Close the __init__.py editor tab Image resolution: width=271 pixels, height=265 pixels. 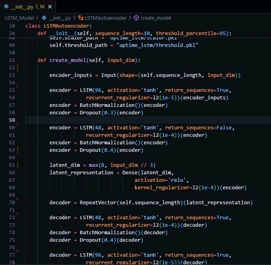(49, 7)
